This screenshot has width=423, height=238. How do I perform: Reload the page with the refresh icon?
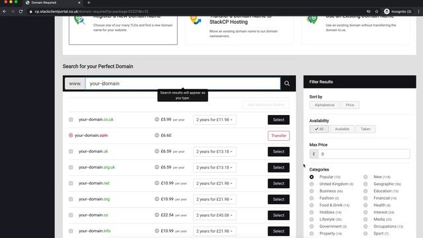pyautogui.click(x=20, y=11)
